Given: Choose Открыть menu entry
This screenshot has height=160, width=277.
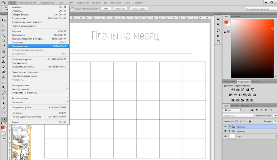Looking at the screenshot, I should pos(39,11).
